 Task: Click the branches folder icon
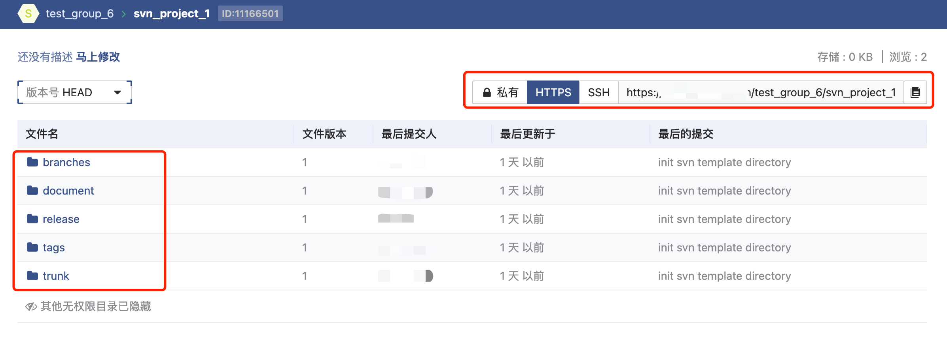point(32,162)
